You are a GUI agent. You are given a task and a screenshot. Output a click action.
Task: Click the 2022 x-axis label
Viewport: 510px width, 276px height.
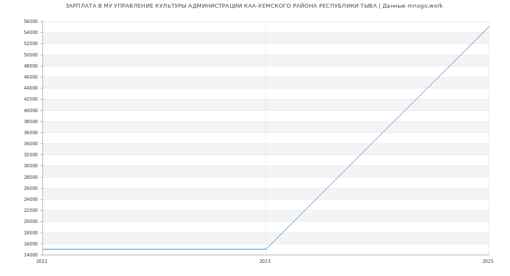point(42,262)
